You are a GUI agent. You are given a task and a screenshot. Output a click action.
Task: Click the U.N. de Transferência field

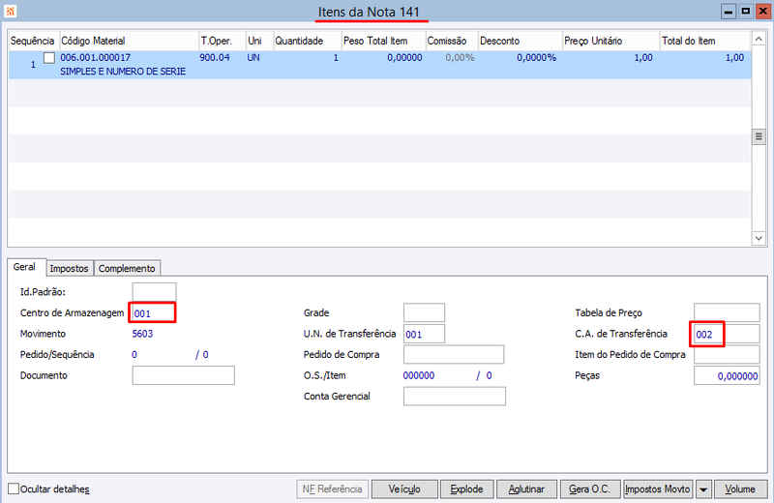pos(424,334)
